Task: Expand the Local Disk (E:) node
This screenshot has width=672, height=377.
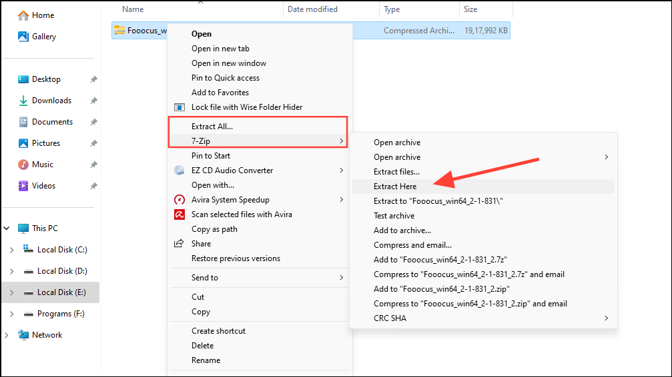Action: [11, 292]
